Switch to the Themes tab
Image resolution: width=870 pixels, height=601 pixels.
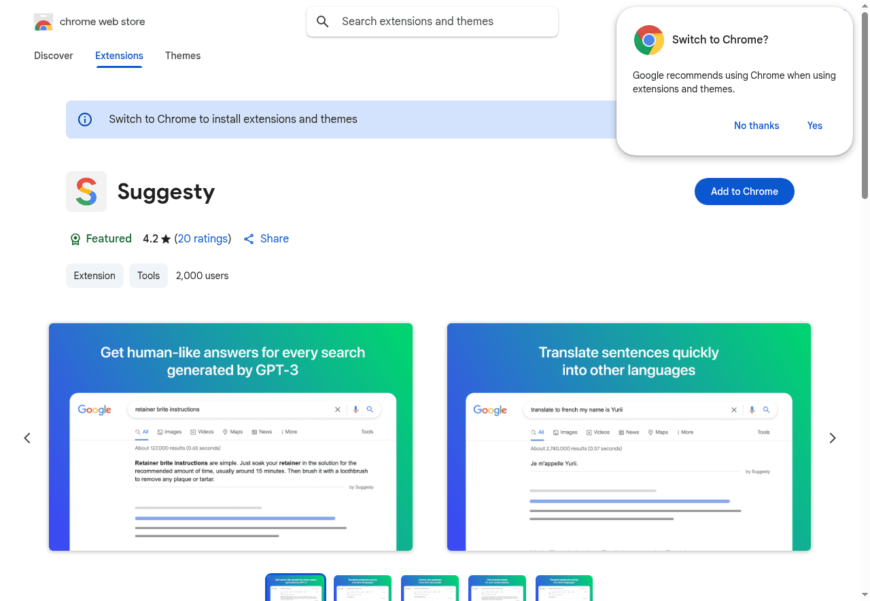coord(183,56)
